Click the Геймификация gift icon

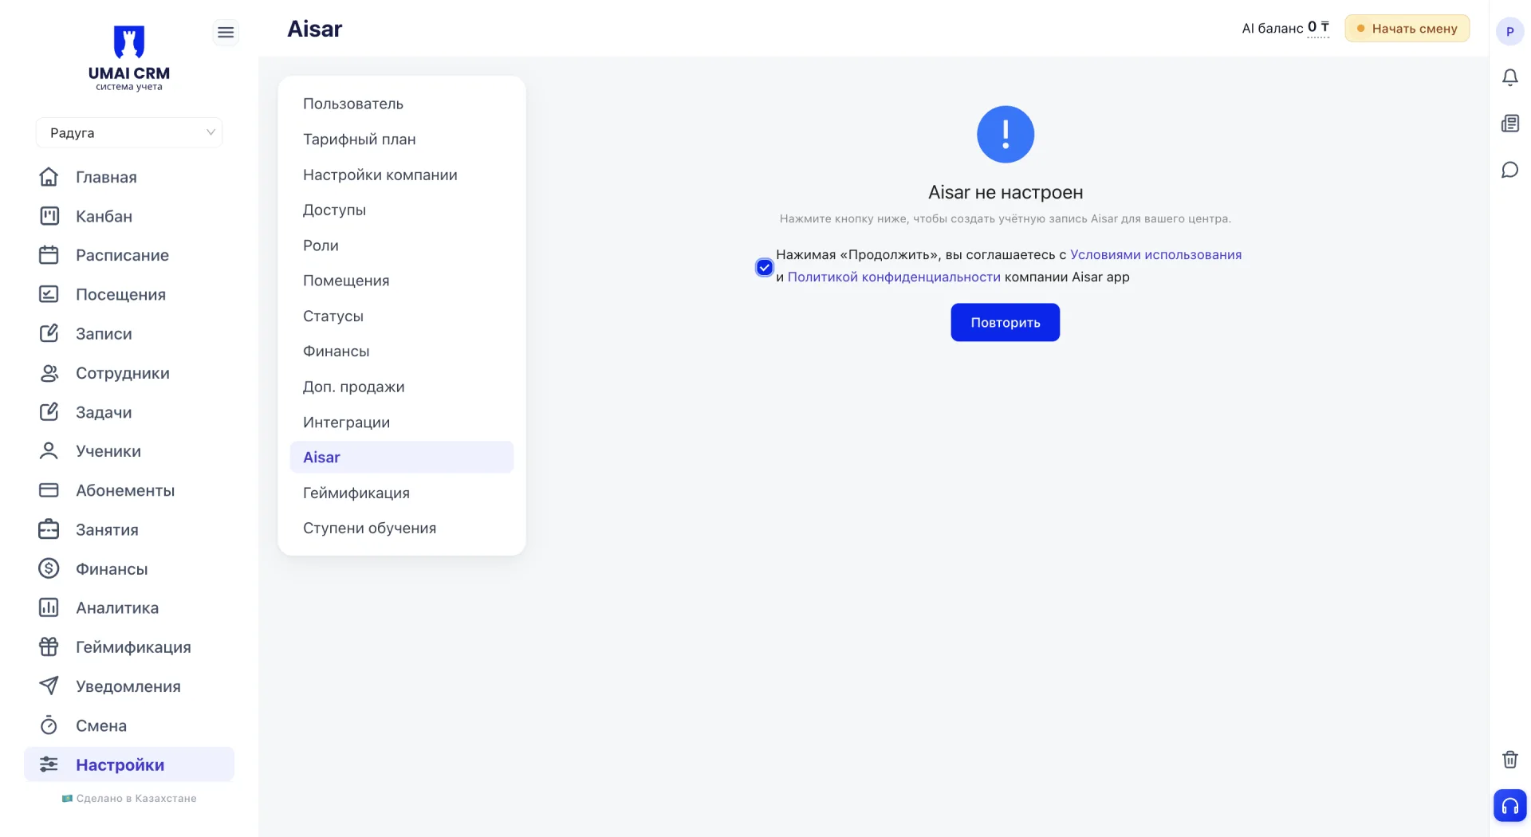(49, 646)
